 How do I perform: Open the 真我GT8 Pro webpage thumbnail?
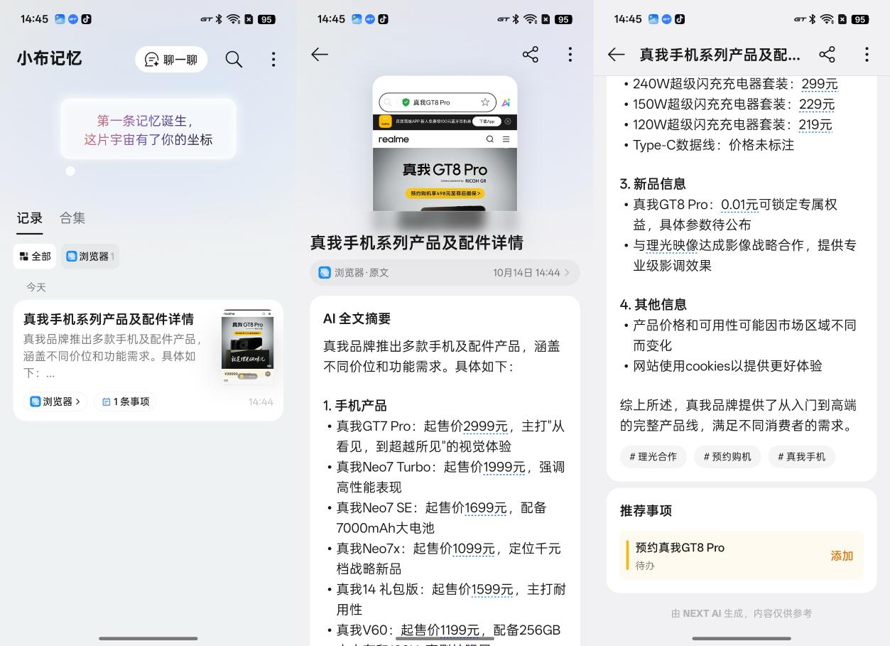click(445, 143)
